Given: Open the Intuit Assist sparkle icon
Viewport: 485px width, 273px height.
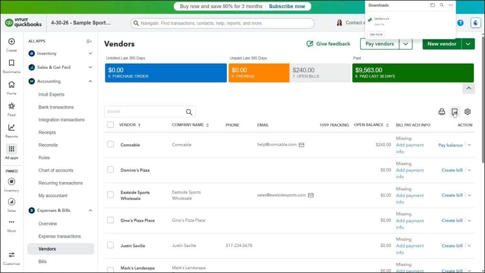Looking at the screenshot, I should click(476, 23).
